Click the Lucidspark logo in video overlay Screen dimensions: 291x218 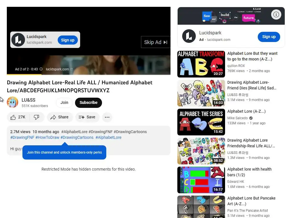click(18, 40)
